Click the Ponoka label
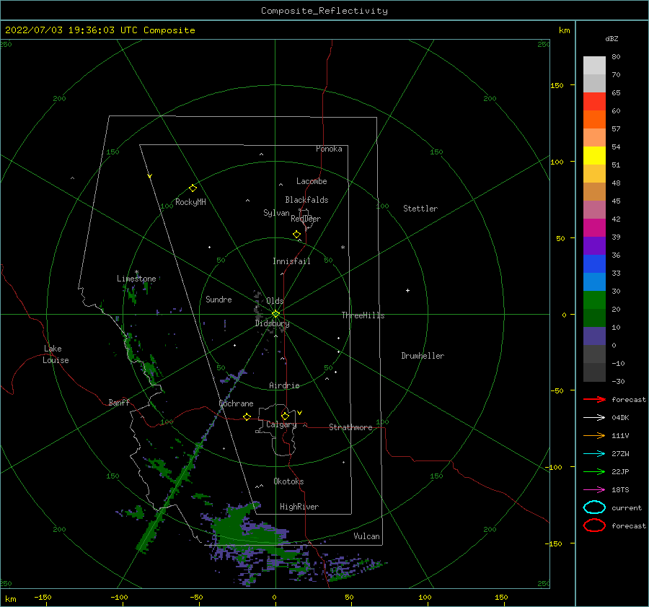649x607 pixels. [329, 149]
